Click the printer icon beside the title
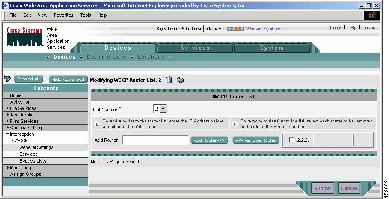The image size is (389, 199). pos(180,80)
